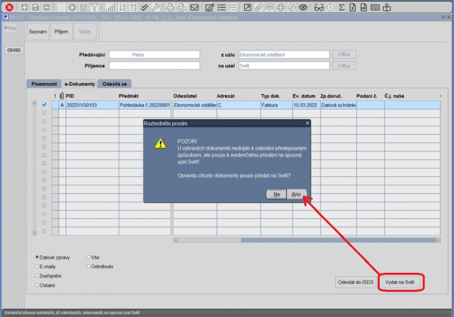
Task: Click the printer icon in toolbar
Action: 170,7
